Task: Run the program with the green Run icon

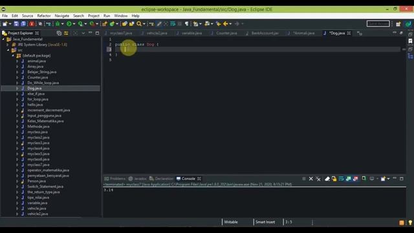Action: coord(69,24)
